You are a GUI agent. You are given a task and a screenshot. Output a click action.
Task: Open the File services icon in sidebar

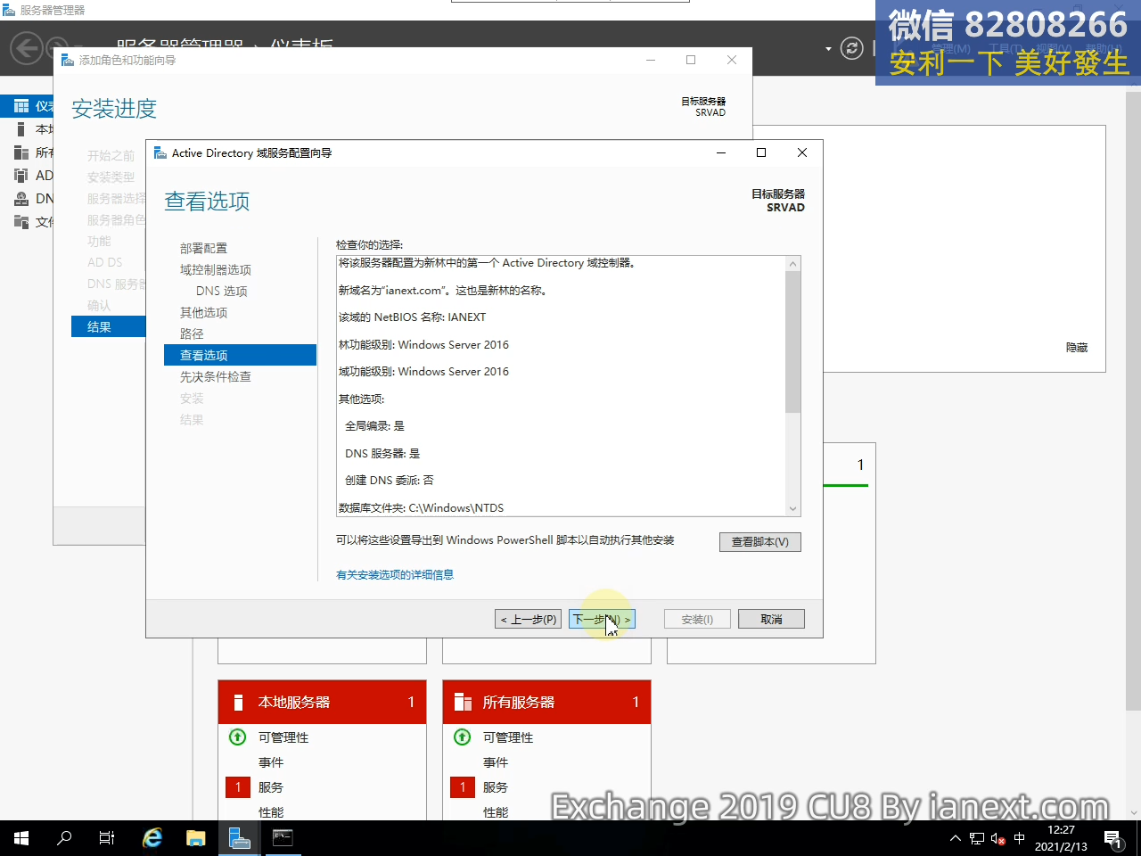pos(21,222)
